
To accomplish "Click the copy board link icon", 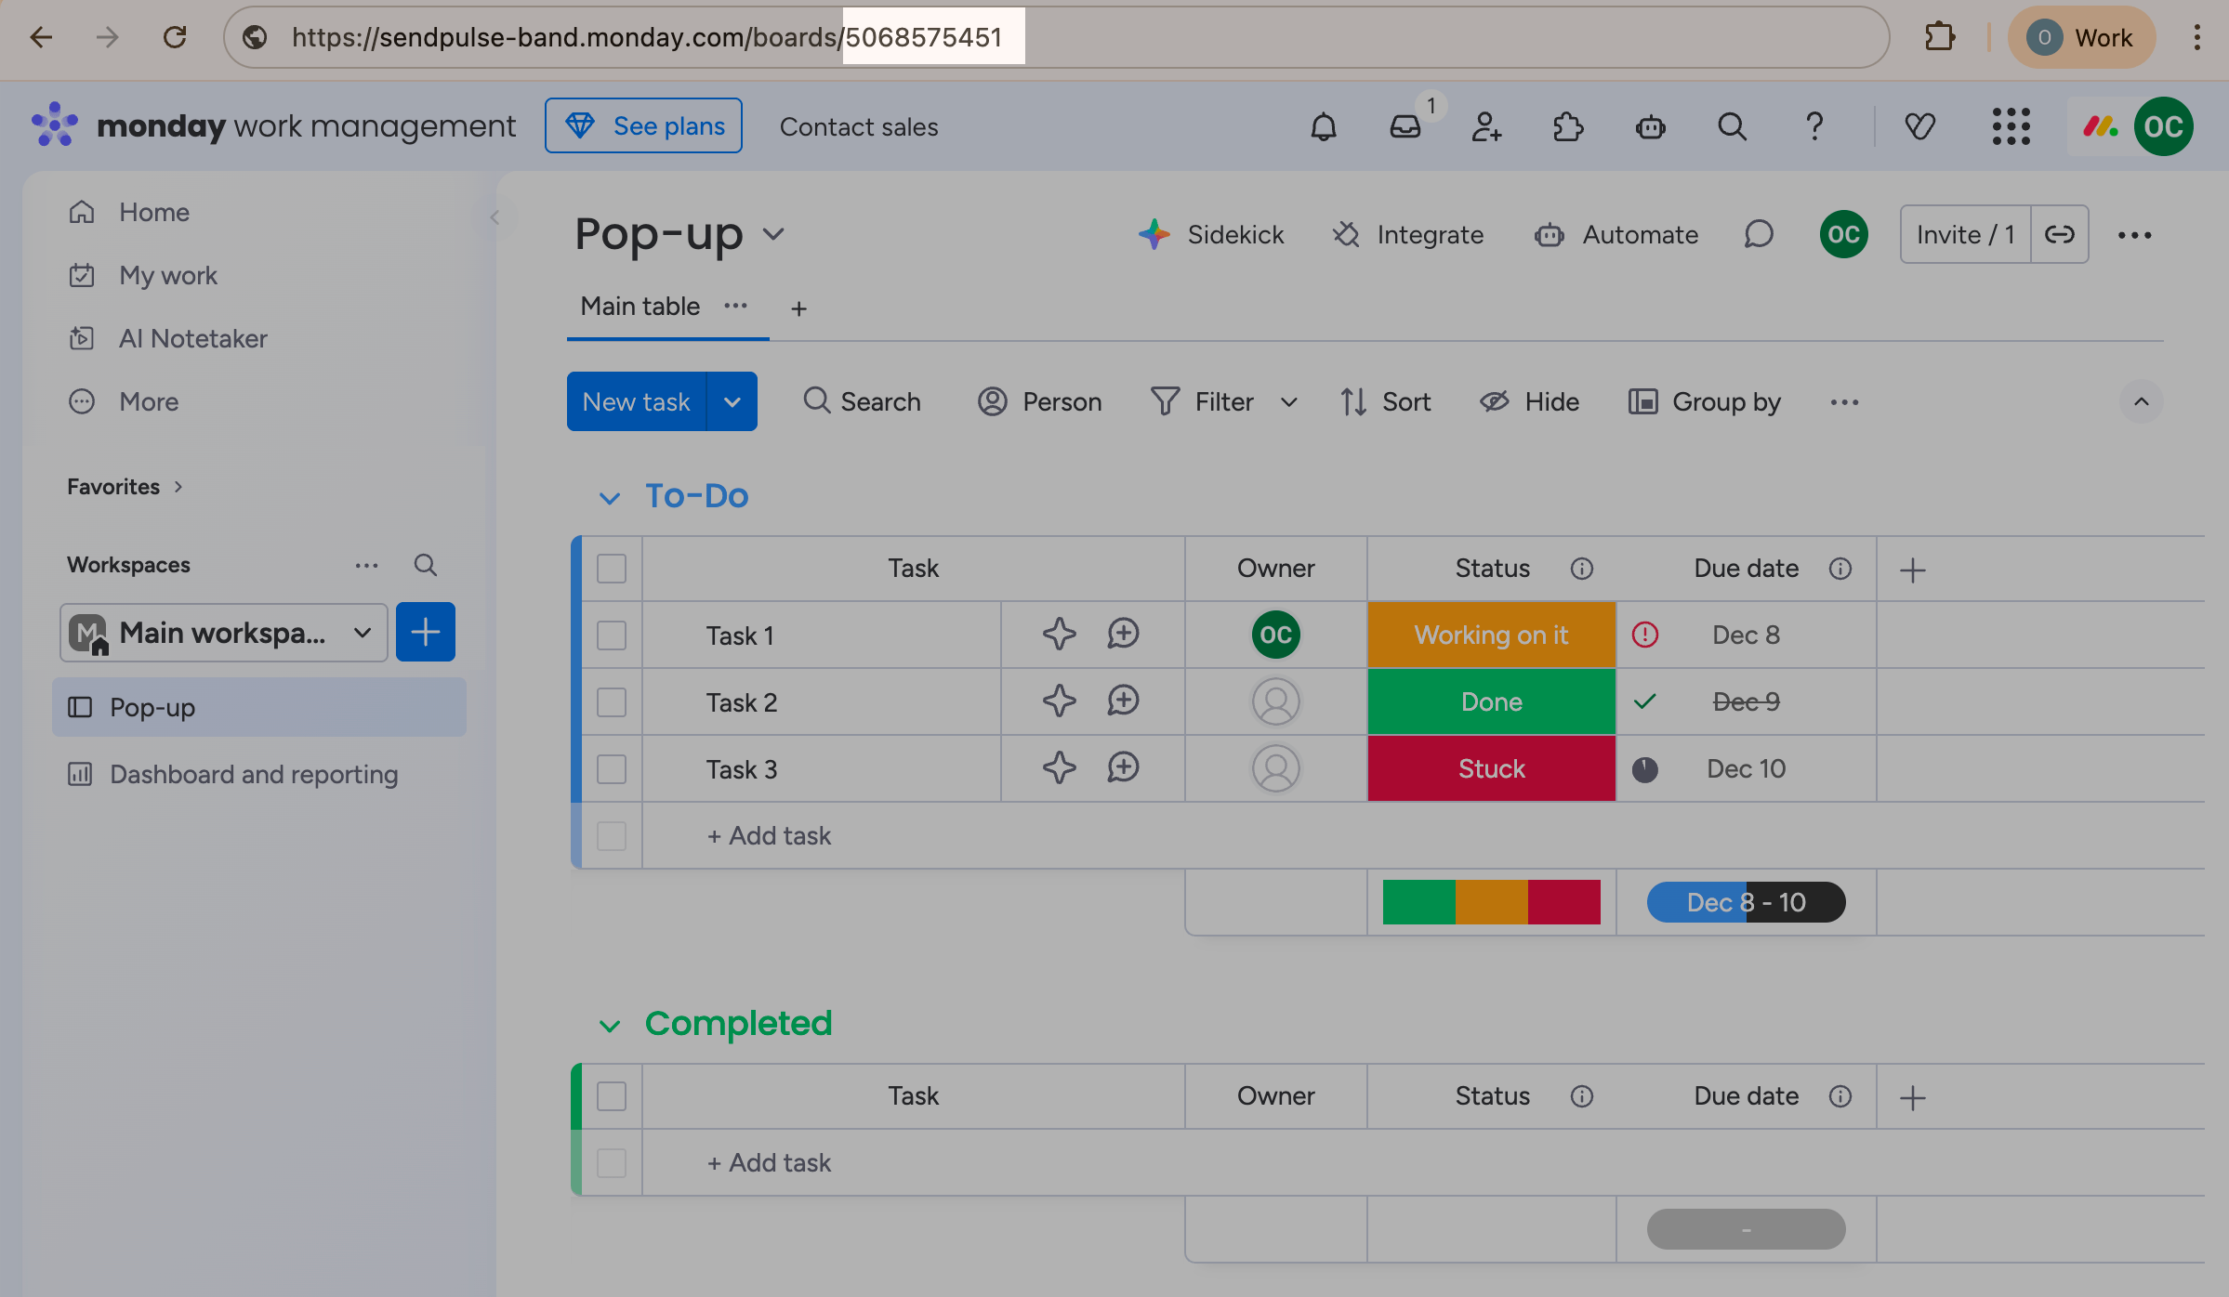I will tap(2059, 235).
